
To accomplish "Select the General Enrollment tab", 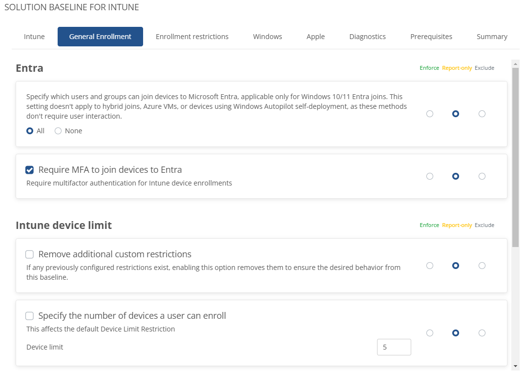I will pos(100,37).
